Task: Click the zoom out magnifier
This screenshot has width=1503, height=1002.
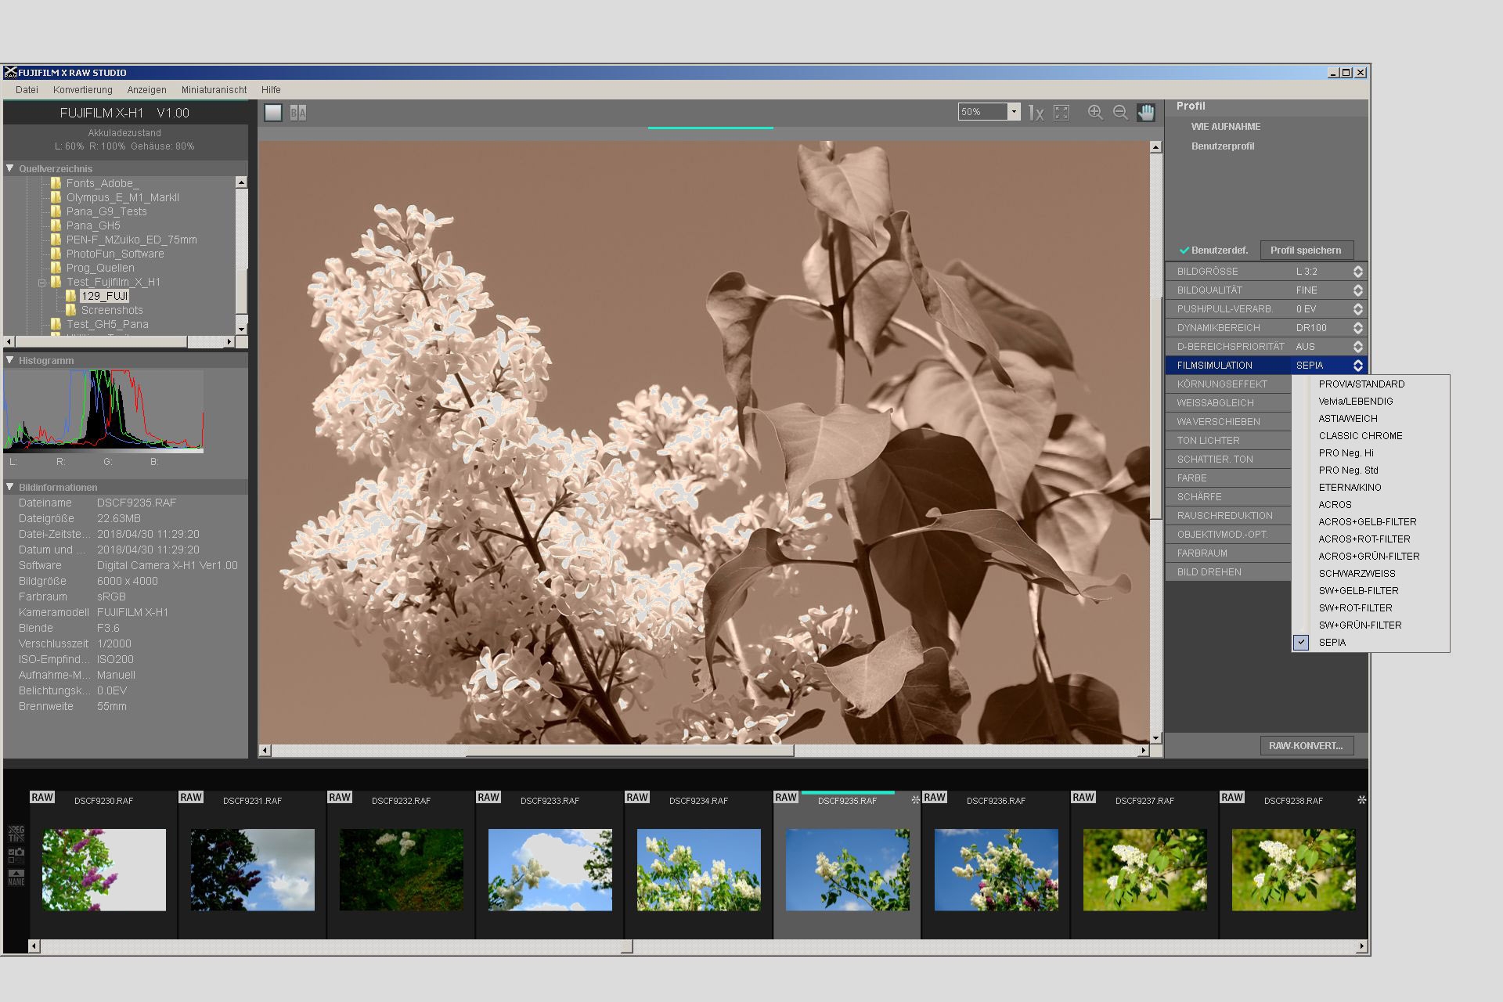Action: [1120, 113]
